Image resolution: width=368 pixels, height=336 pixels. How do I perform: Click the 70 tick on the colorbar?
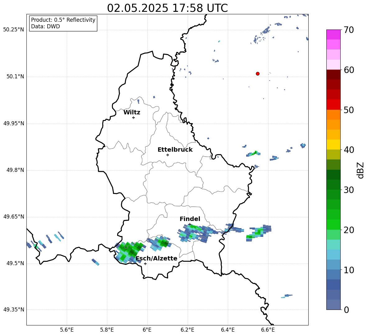[349, 30]
